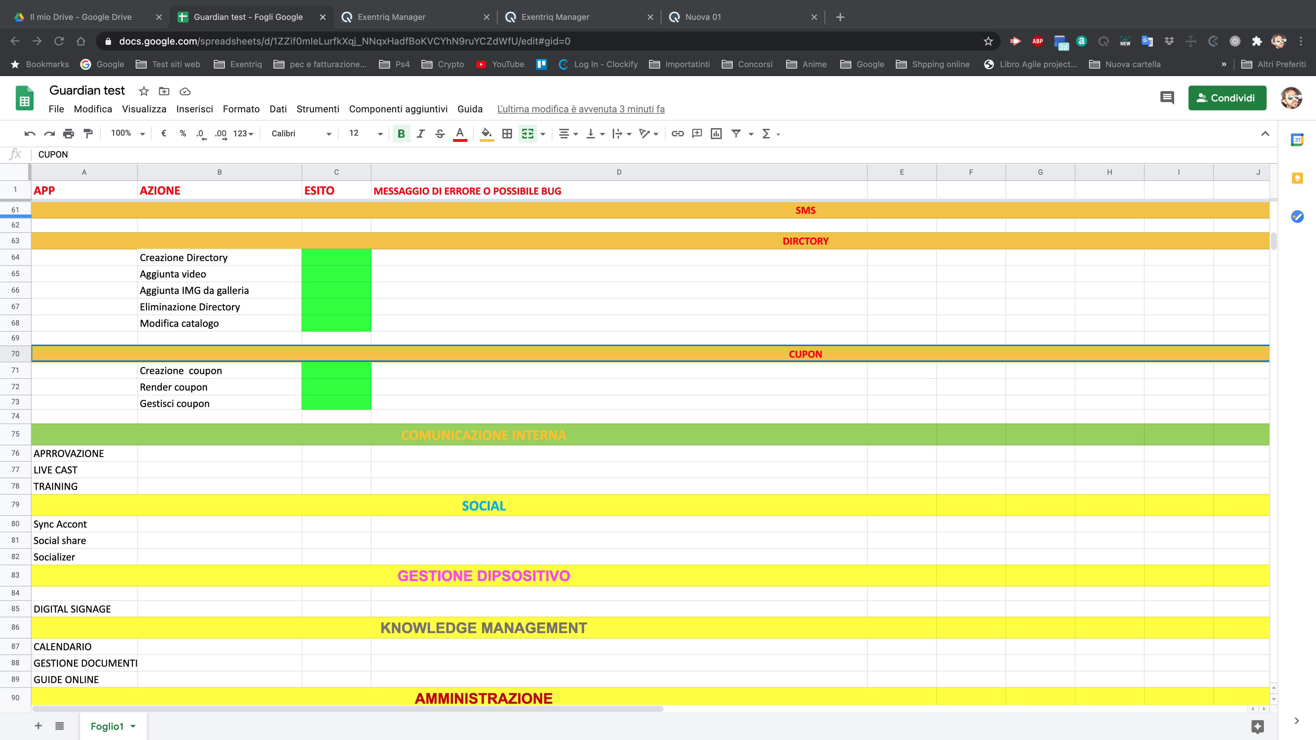Click the Explore button at bottom right
Viewport: 1316px width, 740px height.
click(1258, 726)
